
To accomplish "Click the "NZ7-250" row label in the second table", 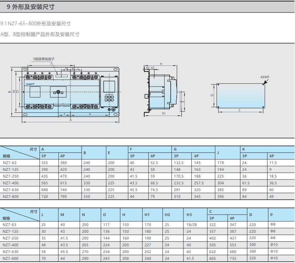I will point(11,238).
